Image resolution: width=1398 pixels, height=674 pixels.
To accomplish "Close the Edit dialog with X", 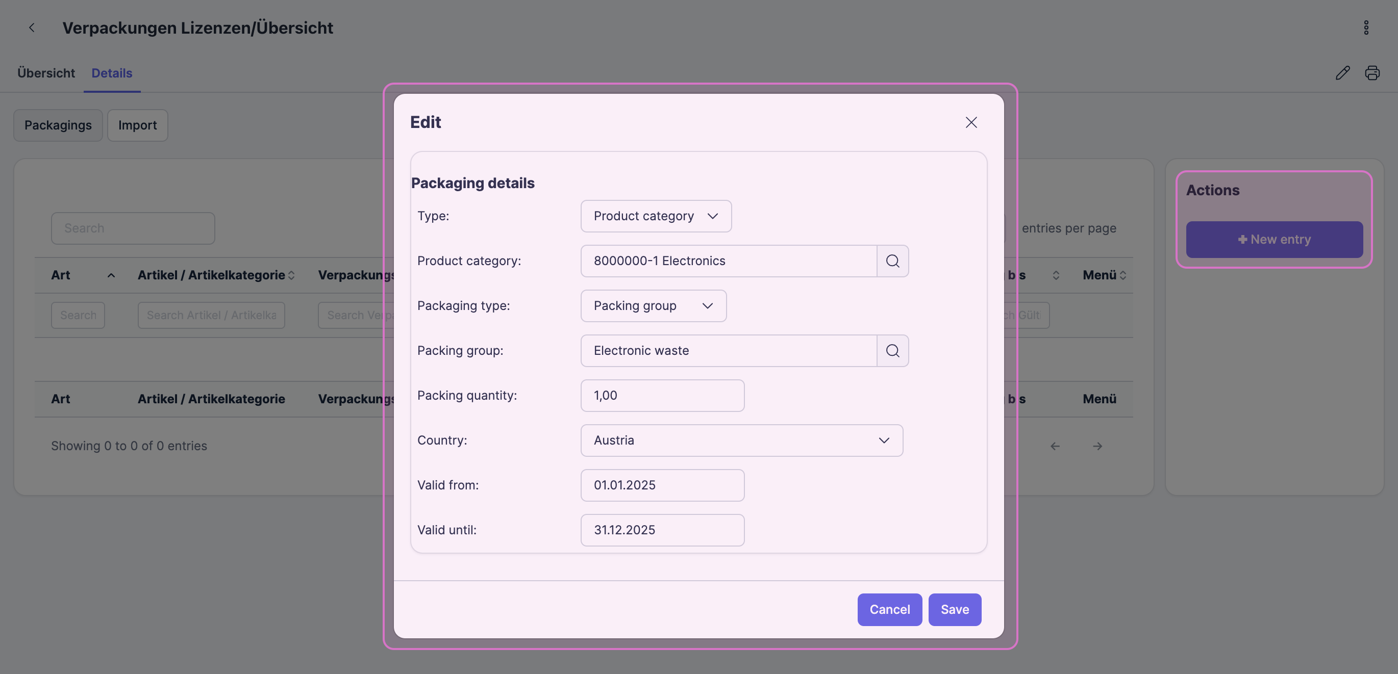I will 971,122.
